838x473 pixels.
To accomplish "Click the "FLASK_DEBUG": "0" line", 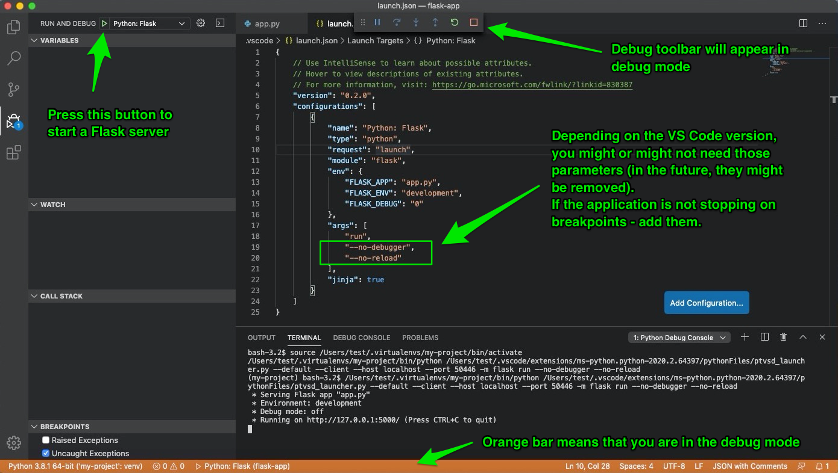I will (x=384, y=204).
